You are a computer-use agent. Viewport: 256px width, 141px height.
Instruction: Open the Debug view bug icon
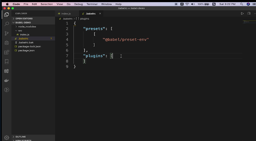(6, 43)
